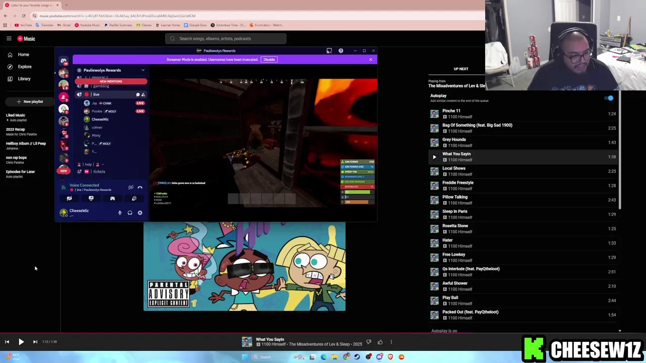Select Local Shows in the queue
Screen dimensions: 646x363
(523, 171)
